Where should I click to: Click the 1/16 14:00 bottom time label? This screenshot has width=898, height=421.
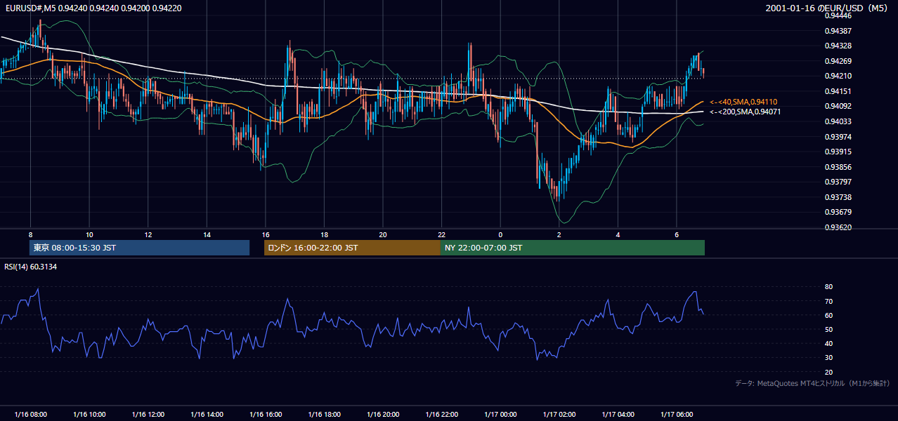point(207,415)
